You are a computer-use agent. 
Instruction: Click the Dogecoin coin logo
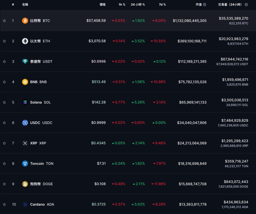click(x=25, y=184)
